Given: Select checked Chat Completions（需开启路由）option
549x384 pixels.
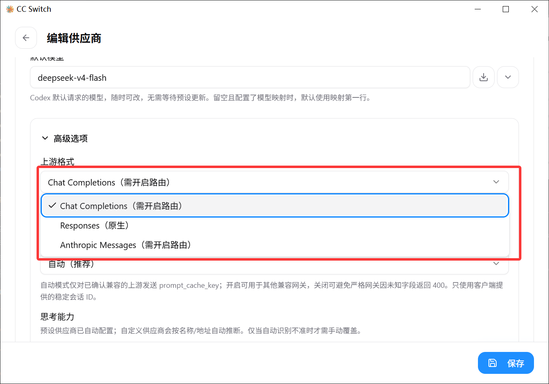Looking at the screenshot, I should (275, 206).
